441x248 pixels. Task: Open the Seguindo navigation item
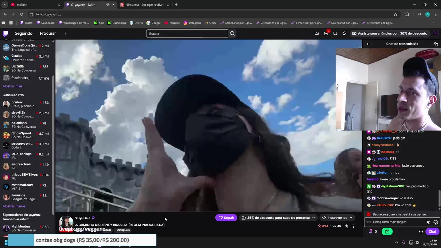[x=23, y=33]
